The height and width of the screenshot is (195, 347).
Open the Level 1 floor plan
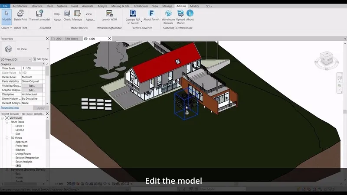click(20, 126)
